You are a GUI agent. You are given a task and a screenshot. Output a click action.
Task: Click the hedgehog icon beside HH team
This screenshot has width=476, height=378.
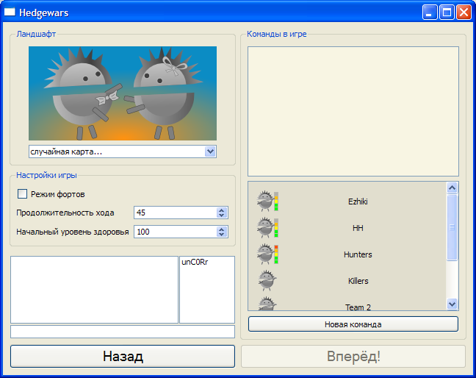(x=265, y=227)
